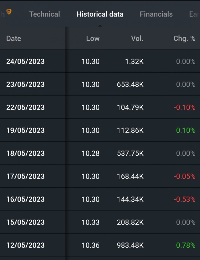The height and width of the screenshot is (260, 200).
Task: Open the Financials tab
Action: click(156, 14)
